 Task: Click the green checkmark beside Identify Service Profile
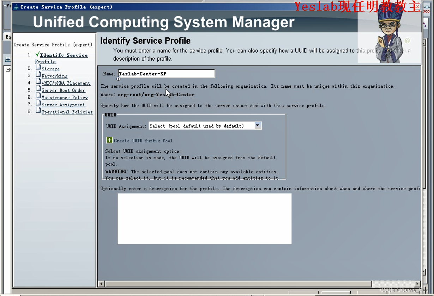(x=37, y=54)
